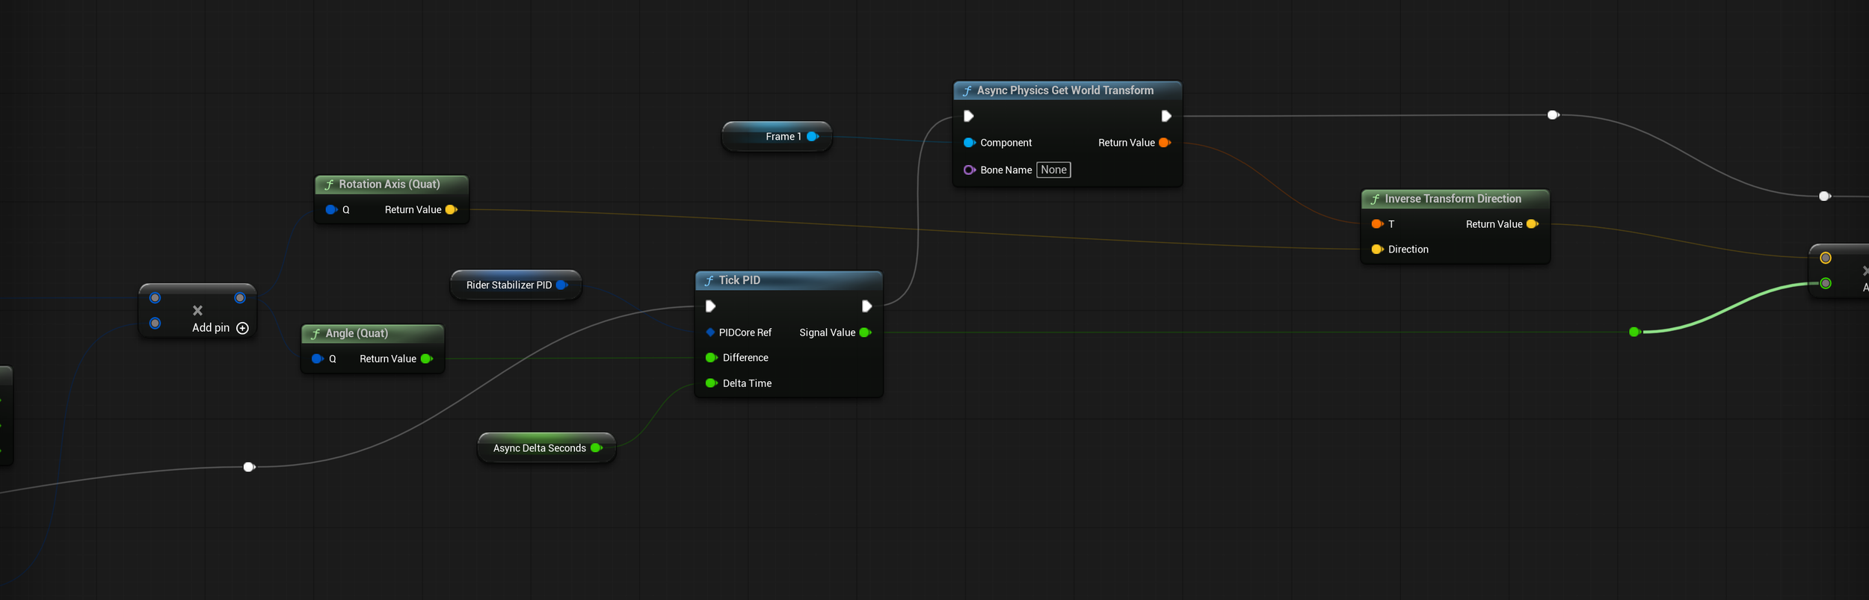1869x600 pixels.
Task: Click Tick PID Difference input pin
Action: click(711, 358)
